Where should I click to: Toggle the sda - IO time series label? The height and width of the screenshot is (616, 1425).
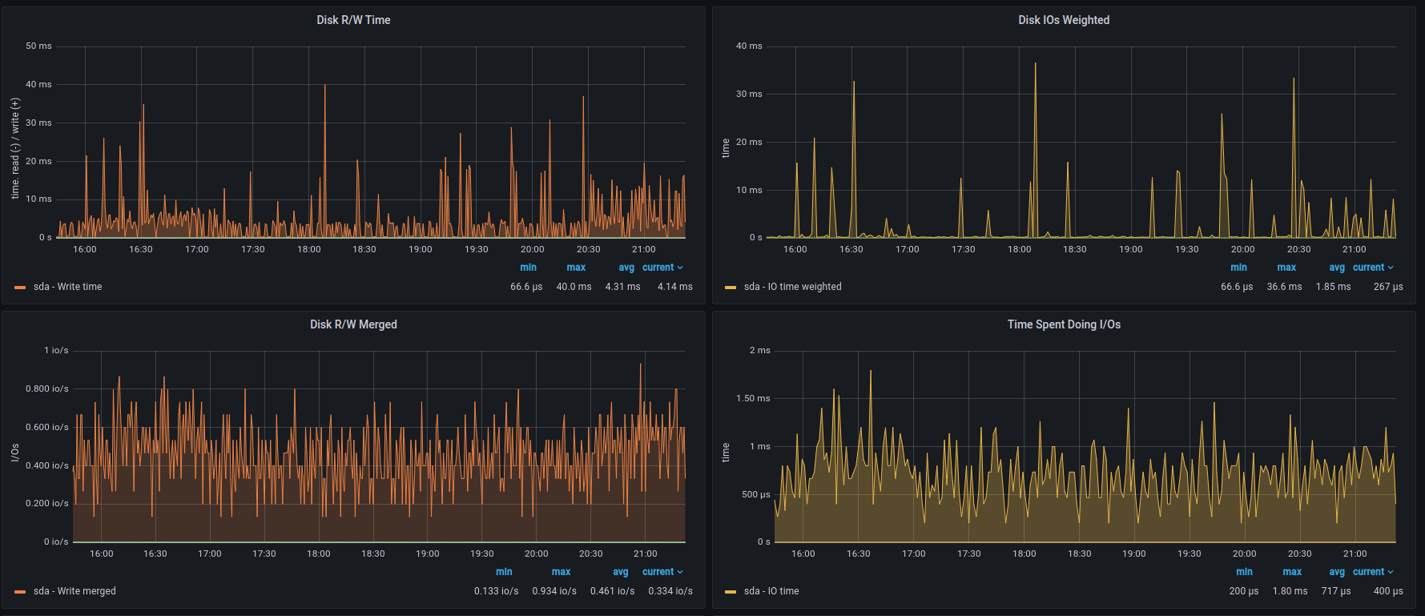[771, 591]
